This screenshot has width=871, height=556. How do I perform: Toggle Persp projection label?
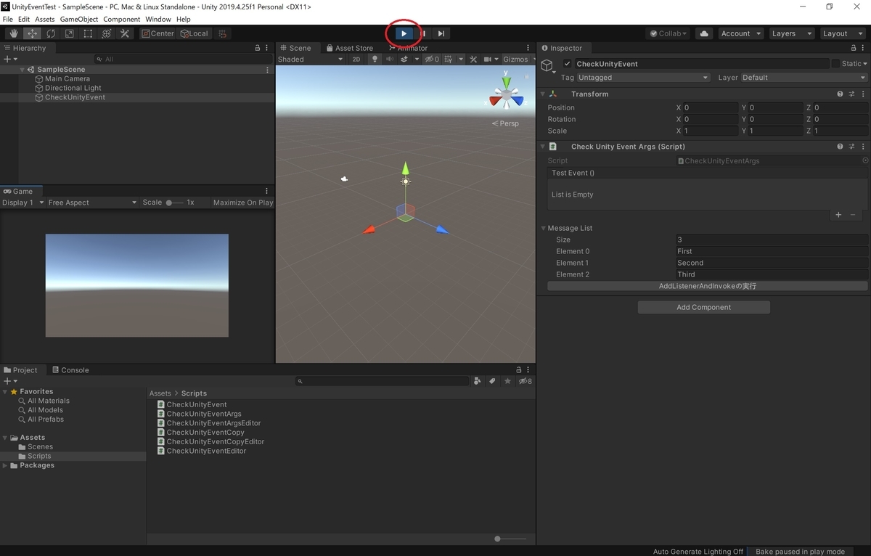505,123
